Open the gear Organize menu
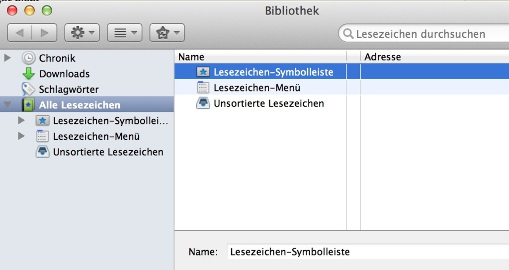The width and height of the screenshot is (509, 270). tap(82, 32)
